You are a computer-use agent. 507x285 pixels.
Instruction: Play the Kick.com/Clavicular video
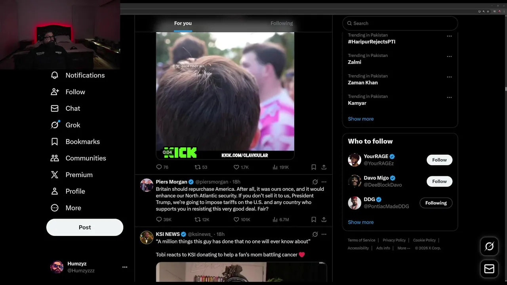(x=225, y=95)
